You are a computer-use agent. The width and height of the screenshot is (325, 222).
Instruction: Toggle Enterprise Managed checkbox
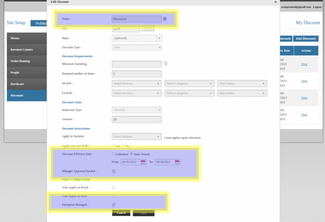pos(114,205)
